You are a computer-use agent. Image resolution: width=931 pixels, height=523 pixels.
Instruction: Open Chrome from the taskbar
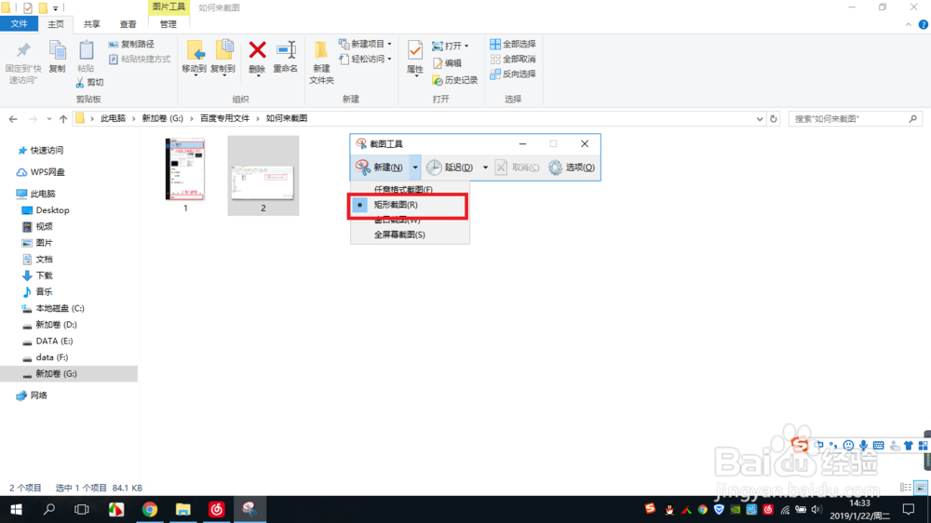pyautogui.click(x=150, y=509)
